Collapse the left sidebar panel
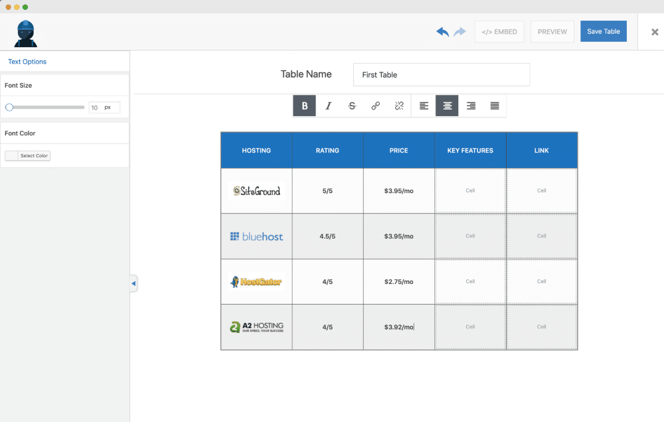The image size is (664, 422). coord(133,283)
